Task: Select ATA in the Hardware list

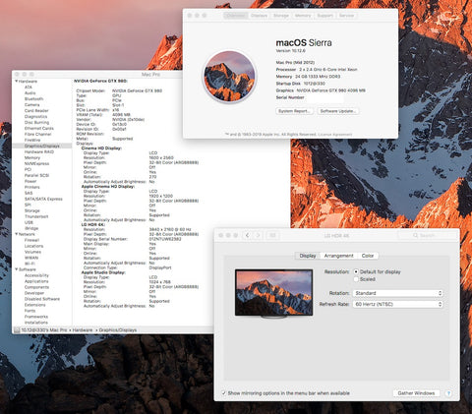Action: pyautogui.click(x=29, y=87)
